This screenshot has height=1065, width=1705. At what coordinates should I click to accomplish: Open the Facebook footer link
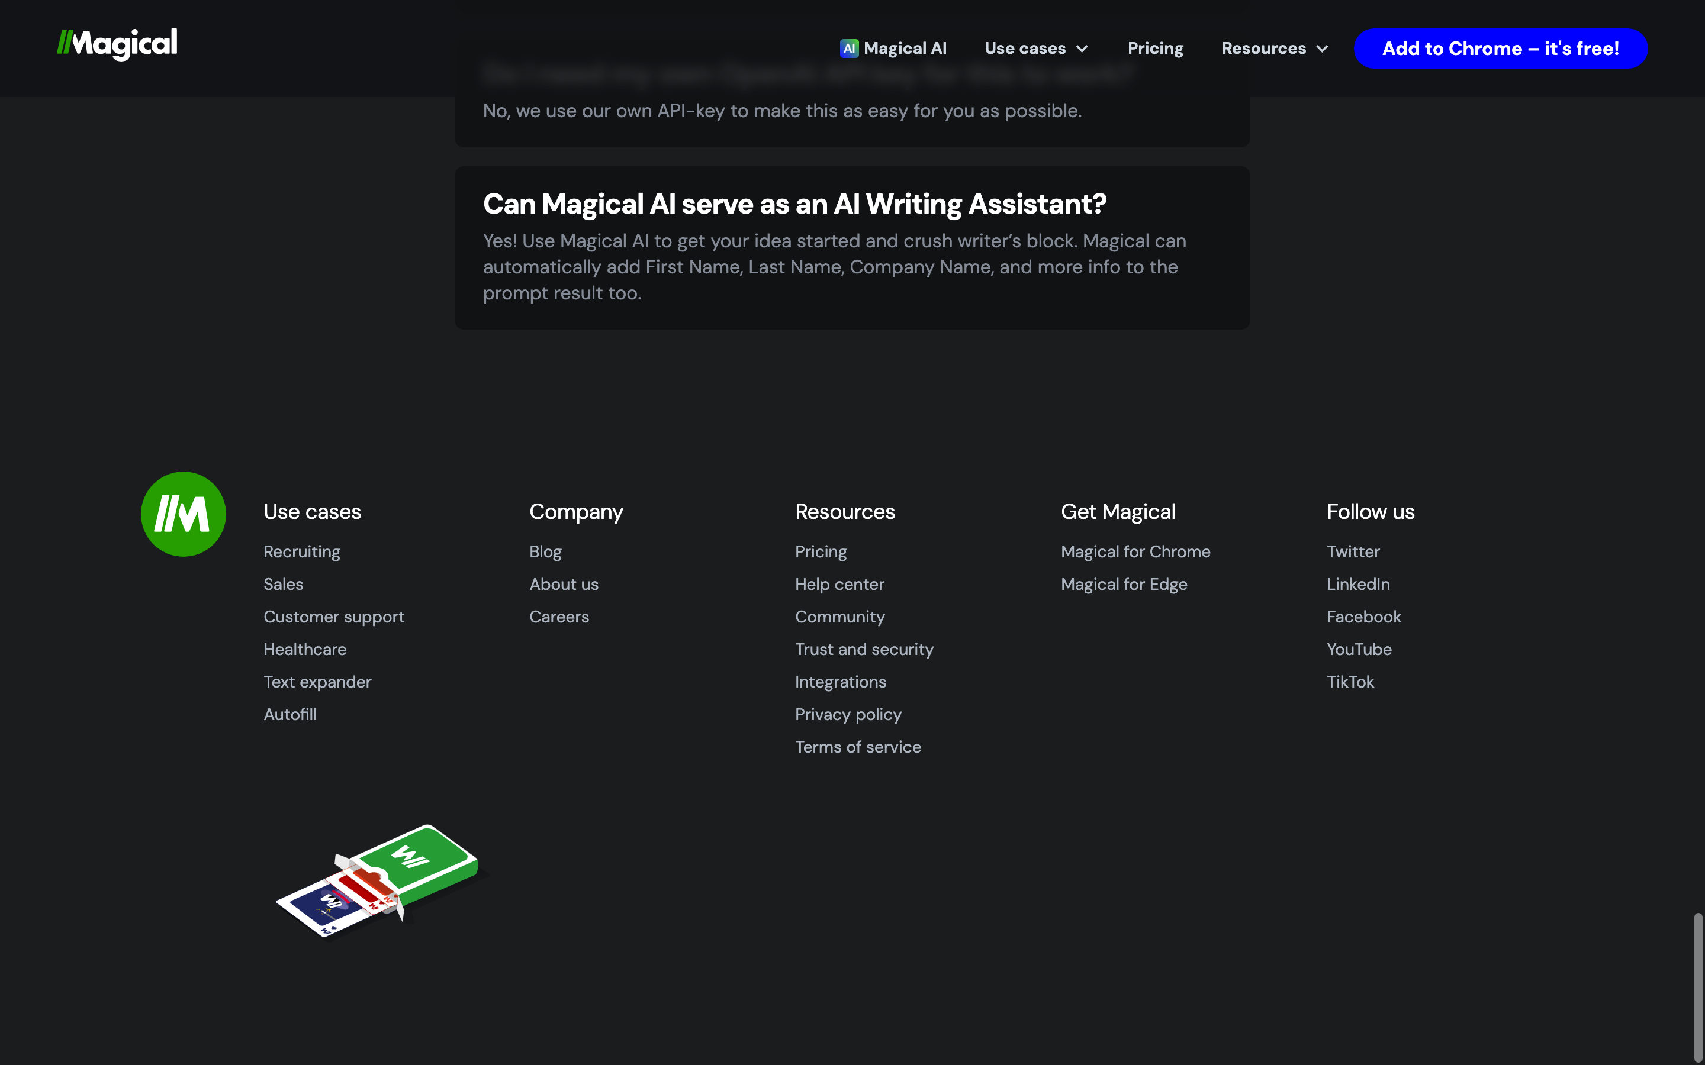pyautogui.click(x=1363, y=617)
